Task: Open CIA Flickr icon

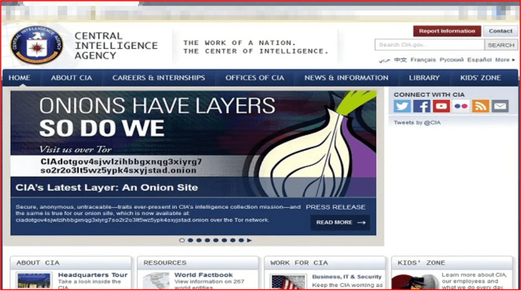Action: click(x=461, y=106)
